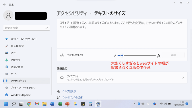The width and height of the screenshot is (192, 108).
Task: Click the settings page vertical scrollbar
Action: coord(191,61)
